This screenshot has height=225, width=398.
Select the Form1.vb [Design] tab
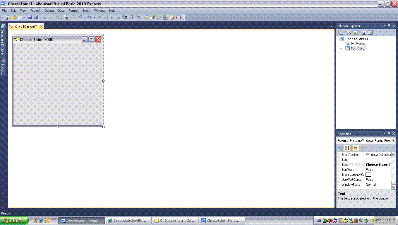23,26
